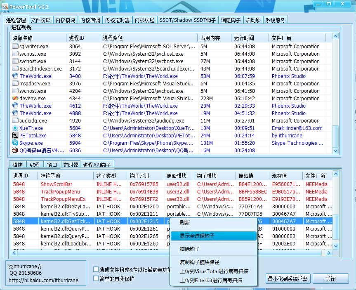Sort processes by 映像名称 column header
The width and height of the screenshot is (356, 290).
click(38, 38)
